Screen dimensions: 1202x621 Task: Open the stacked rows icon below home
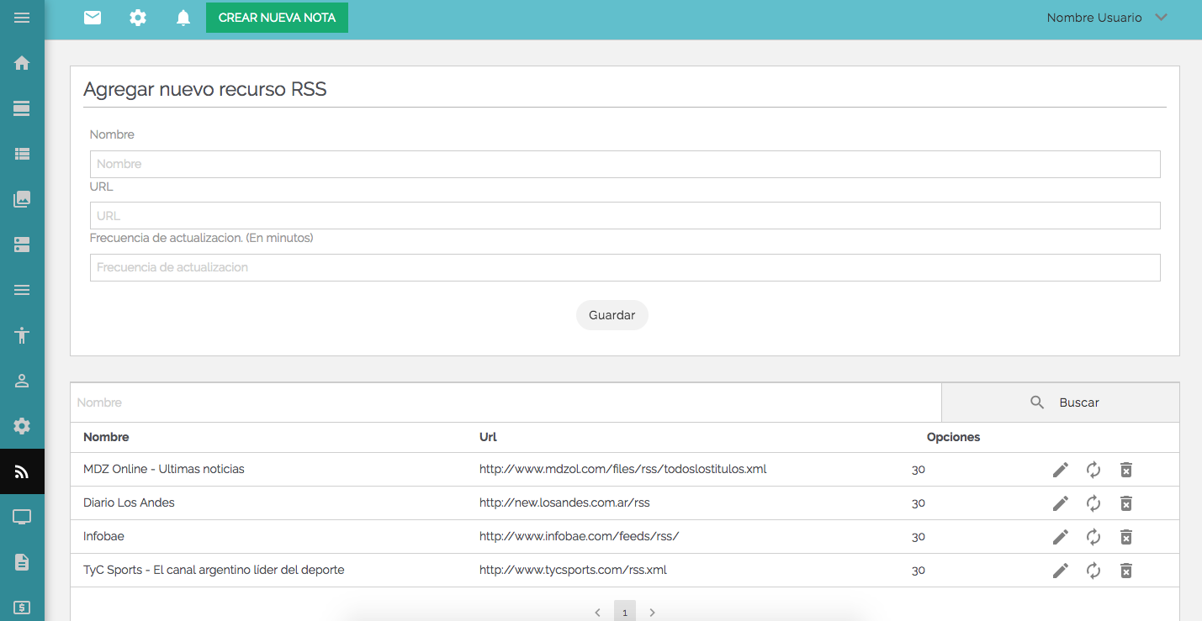coord(22,108)
